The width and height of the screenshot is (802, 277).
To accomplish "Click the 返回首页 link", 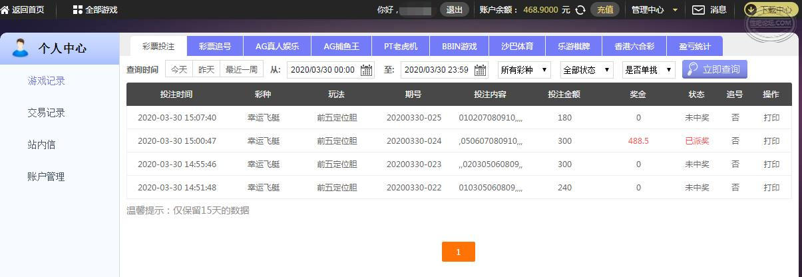I will [x=28, y=10].
